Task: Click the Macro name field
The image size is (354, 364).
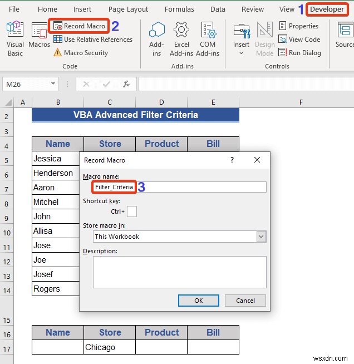Action: click(179, 187)
